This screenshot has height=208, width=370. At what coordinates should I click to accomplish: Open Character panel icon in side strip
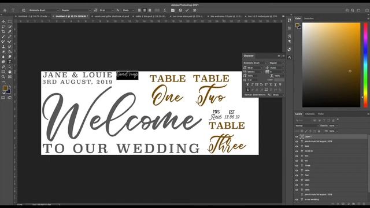click(290, 57)
